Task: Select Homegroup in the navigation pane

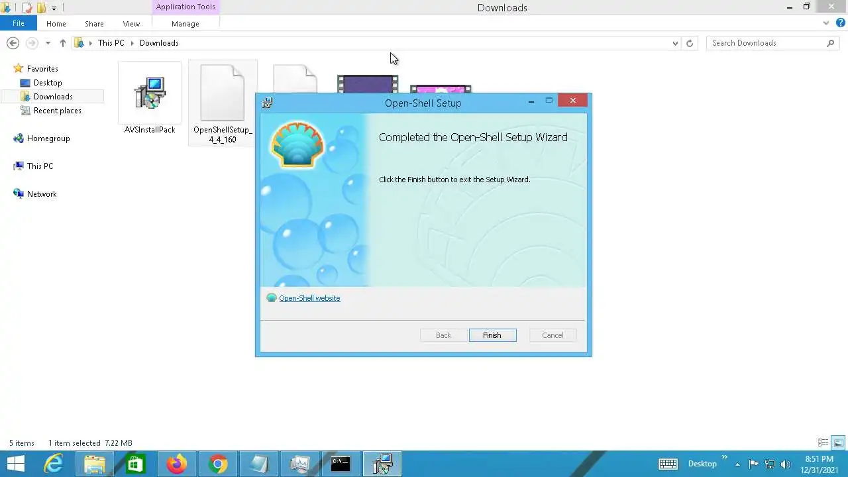Action: (48, 138)
